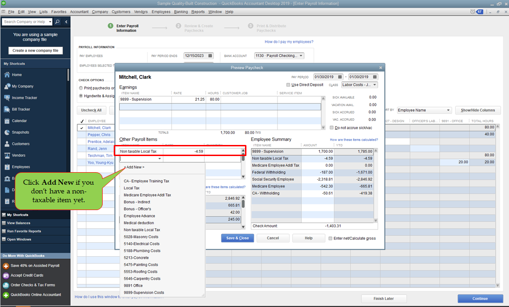Click the Finish Later button
Image resolution: width=509 pixels, height=307 pixels.
click(384, 299)
